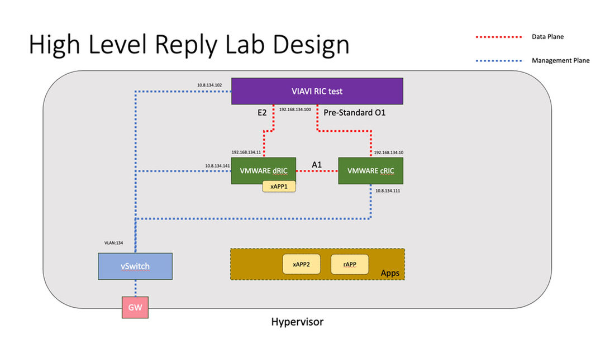The image size is (610, 339).
Task: Click the VLAN:134 label
Action: pos(113,243)
